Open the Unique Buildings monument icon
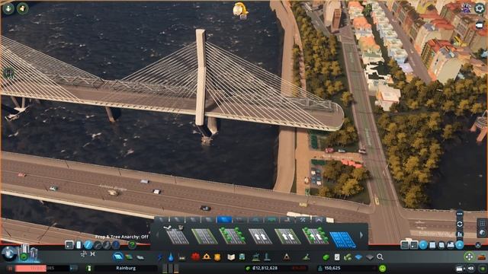This screenshot has width=488, height=274. pyautogui.click(x=267, y=257)
